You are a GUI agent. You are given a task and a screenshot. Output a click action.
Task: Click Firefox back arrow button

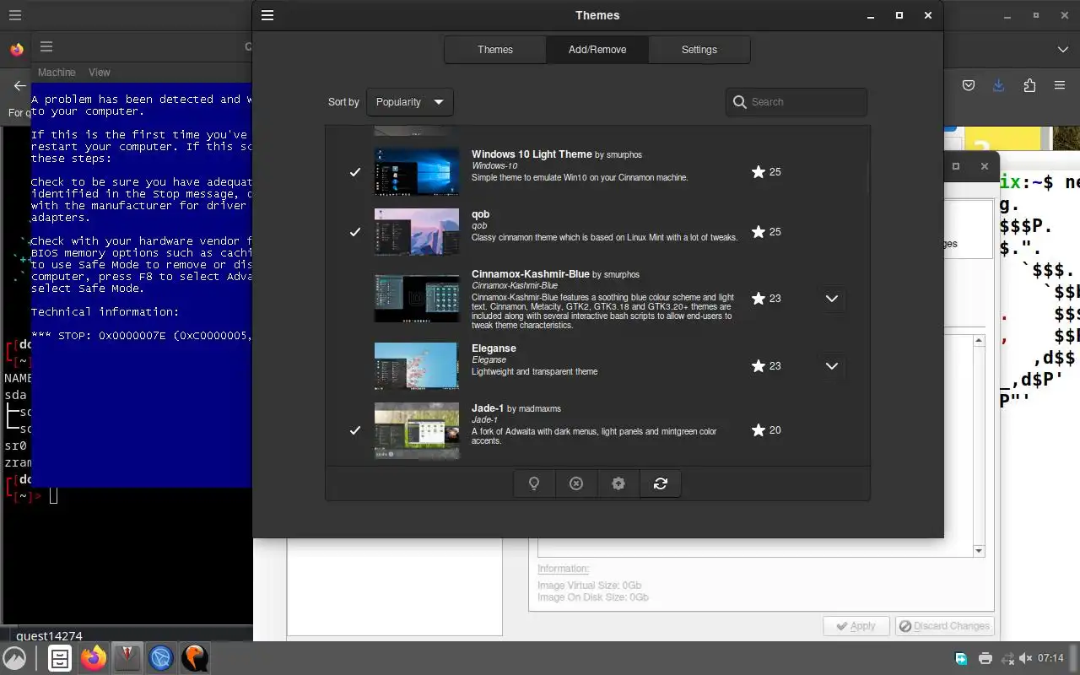pyautogui.click(x=19, y=85)
